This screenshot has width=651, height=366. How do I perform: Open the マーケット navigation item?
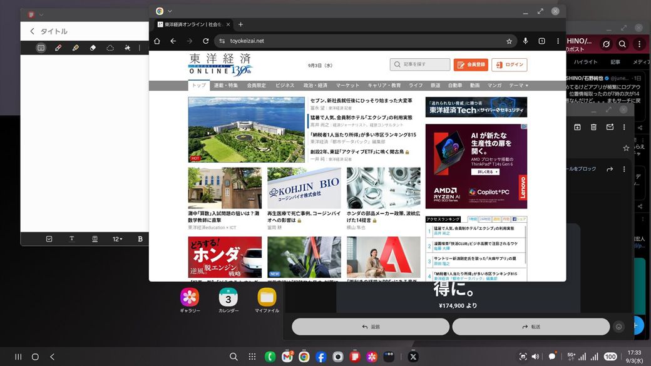(x=347, y=85)
